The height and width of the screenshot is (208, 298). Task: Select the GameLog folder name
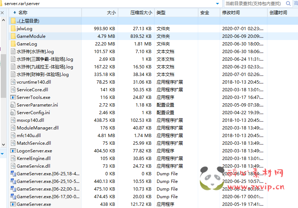(x=27, y=44)
